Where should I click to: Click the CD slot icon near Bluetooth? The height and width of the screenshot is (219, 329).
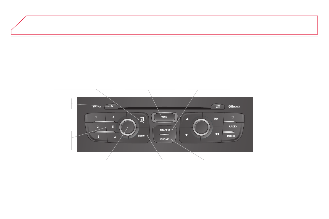point(218,107)
